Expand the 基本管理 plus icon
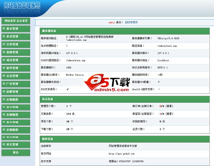This screenshot has height=166, width=214. point(4,28)
